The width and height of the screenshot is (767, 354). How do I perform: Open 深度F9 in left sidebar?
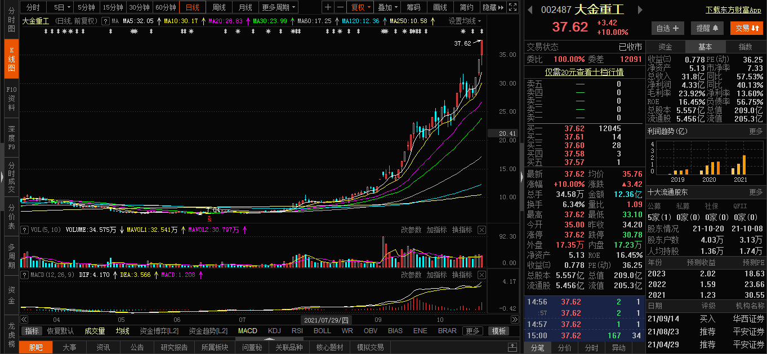(11, 138)
